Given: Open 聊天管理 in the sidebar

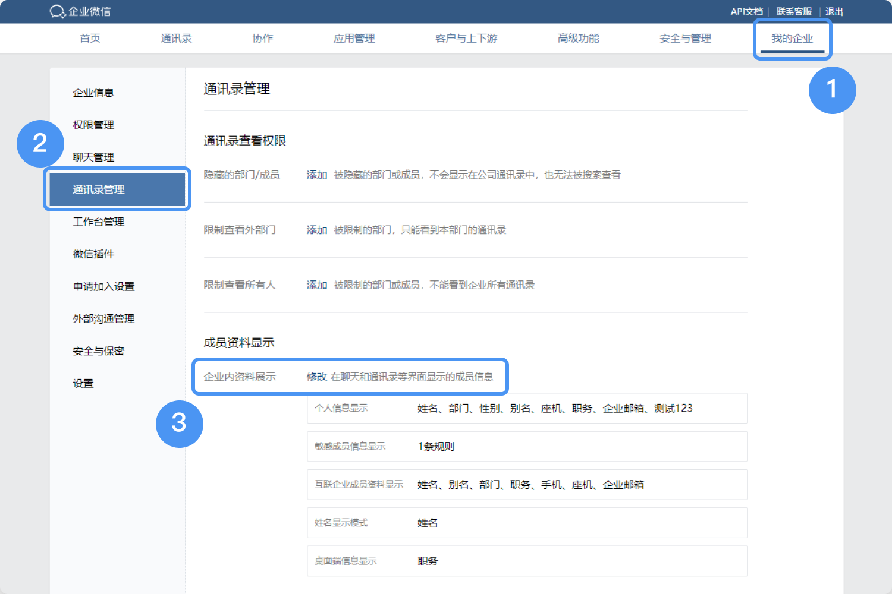Looking at the screenshot, I should (x=93, y=157).
